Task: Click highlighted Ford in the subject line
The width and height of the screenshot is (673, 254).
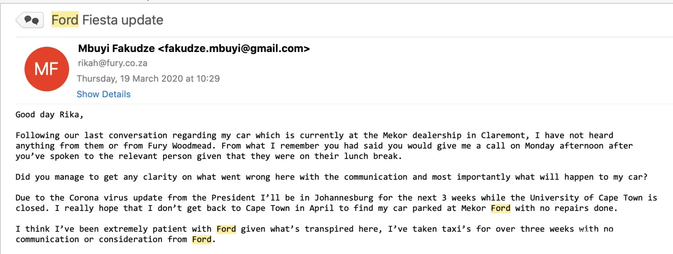Action: coord(65,20)
